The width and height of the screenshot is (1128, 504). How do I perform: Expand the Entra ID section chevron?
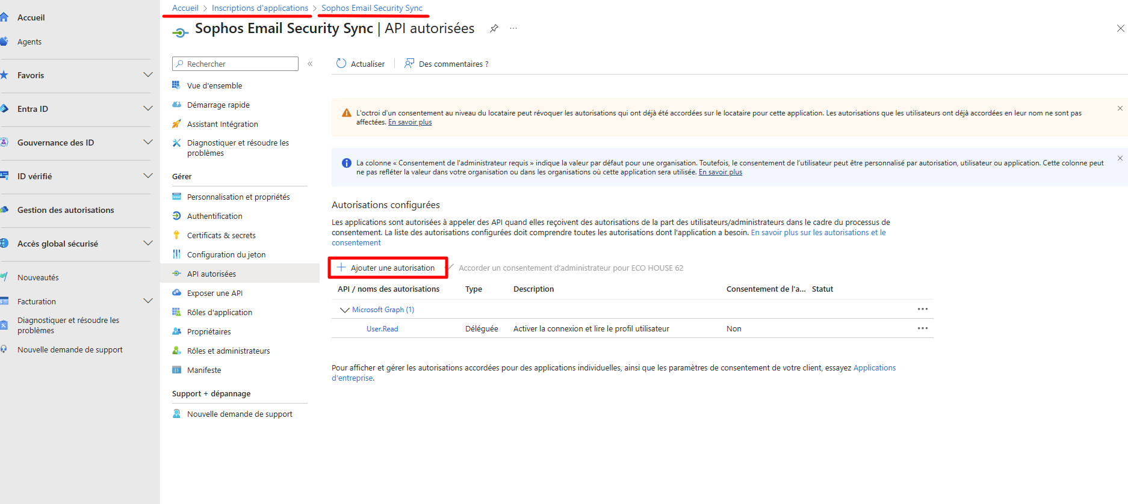point(148,108)
